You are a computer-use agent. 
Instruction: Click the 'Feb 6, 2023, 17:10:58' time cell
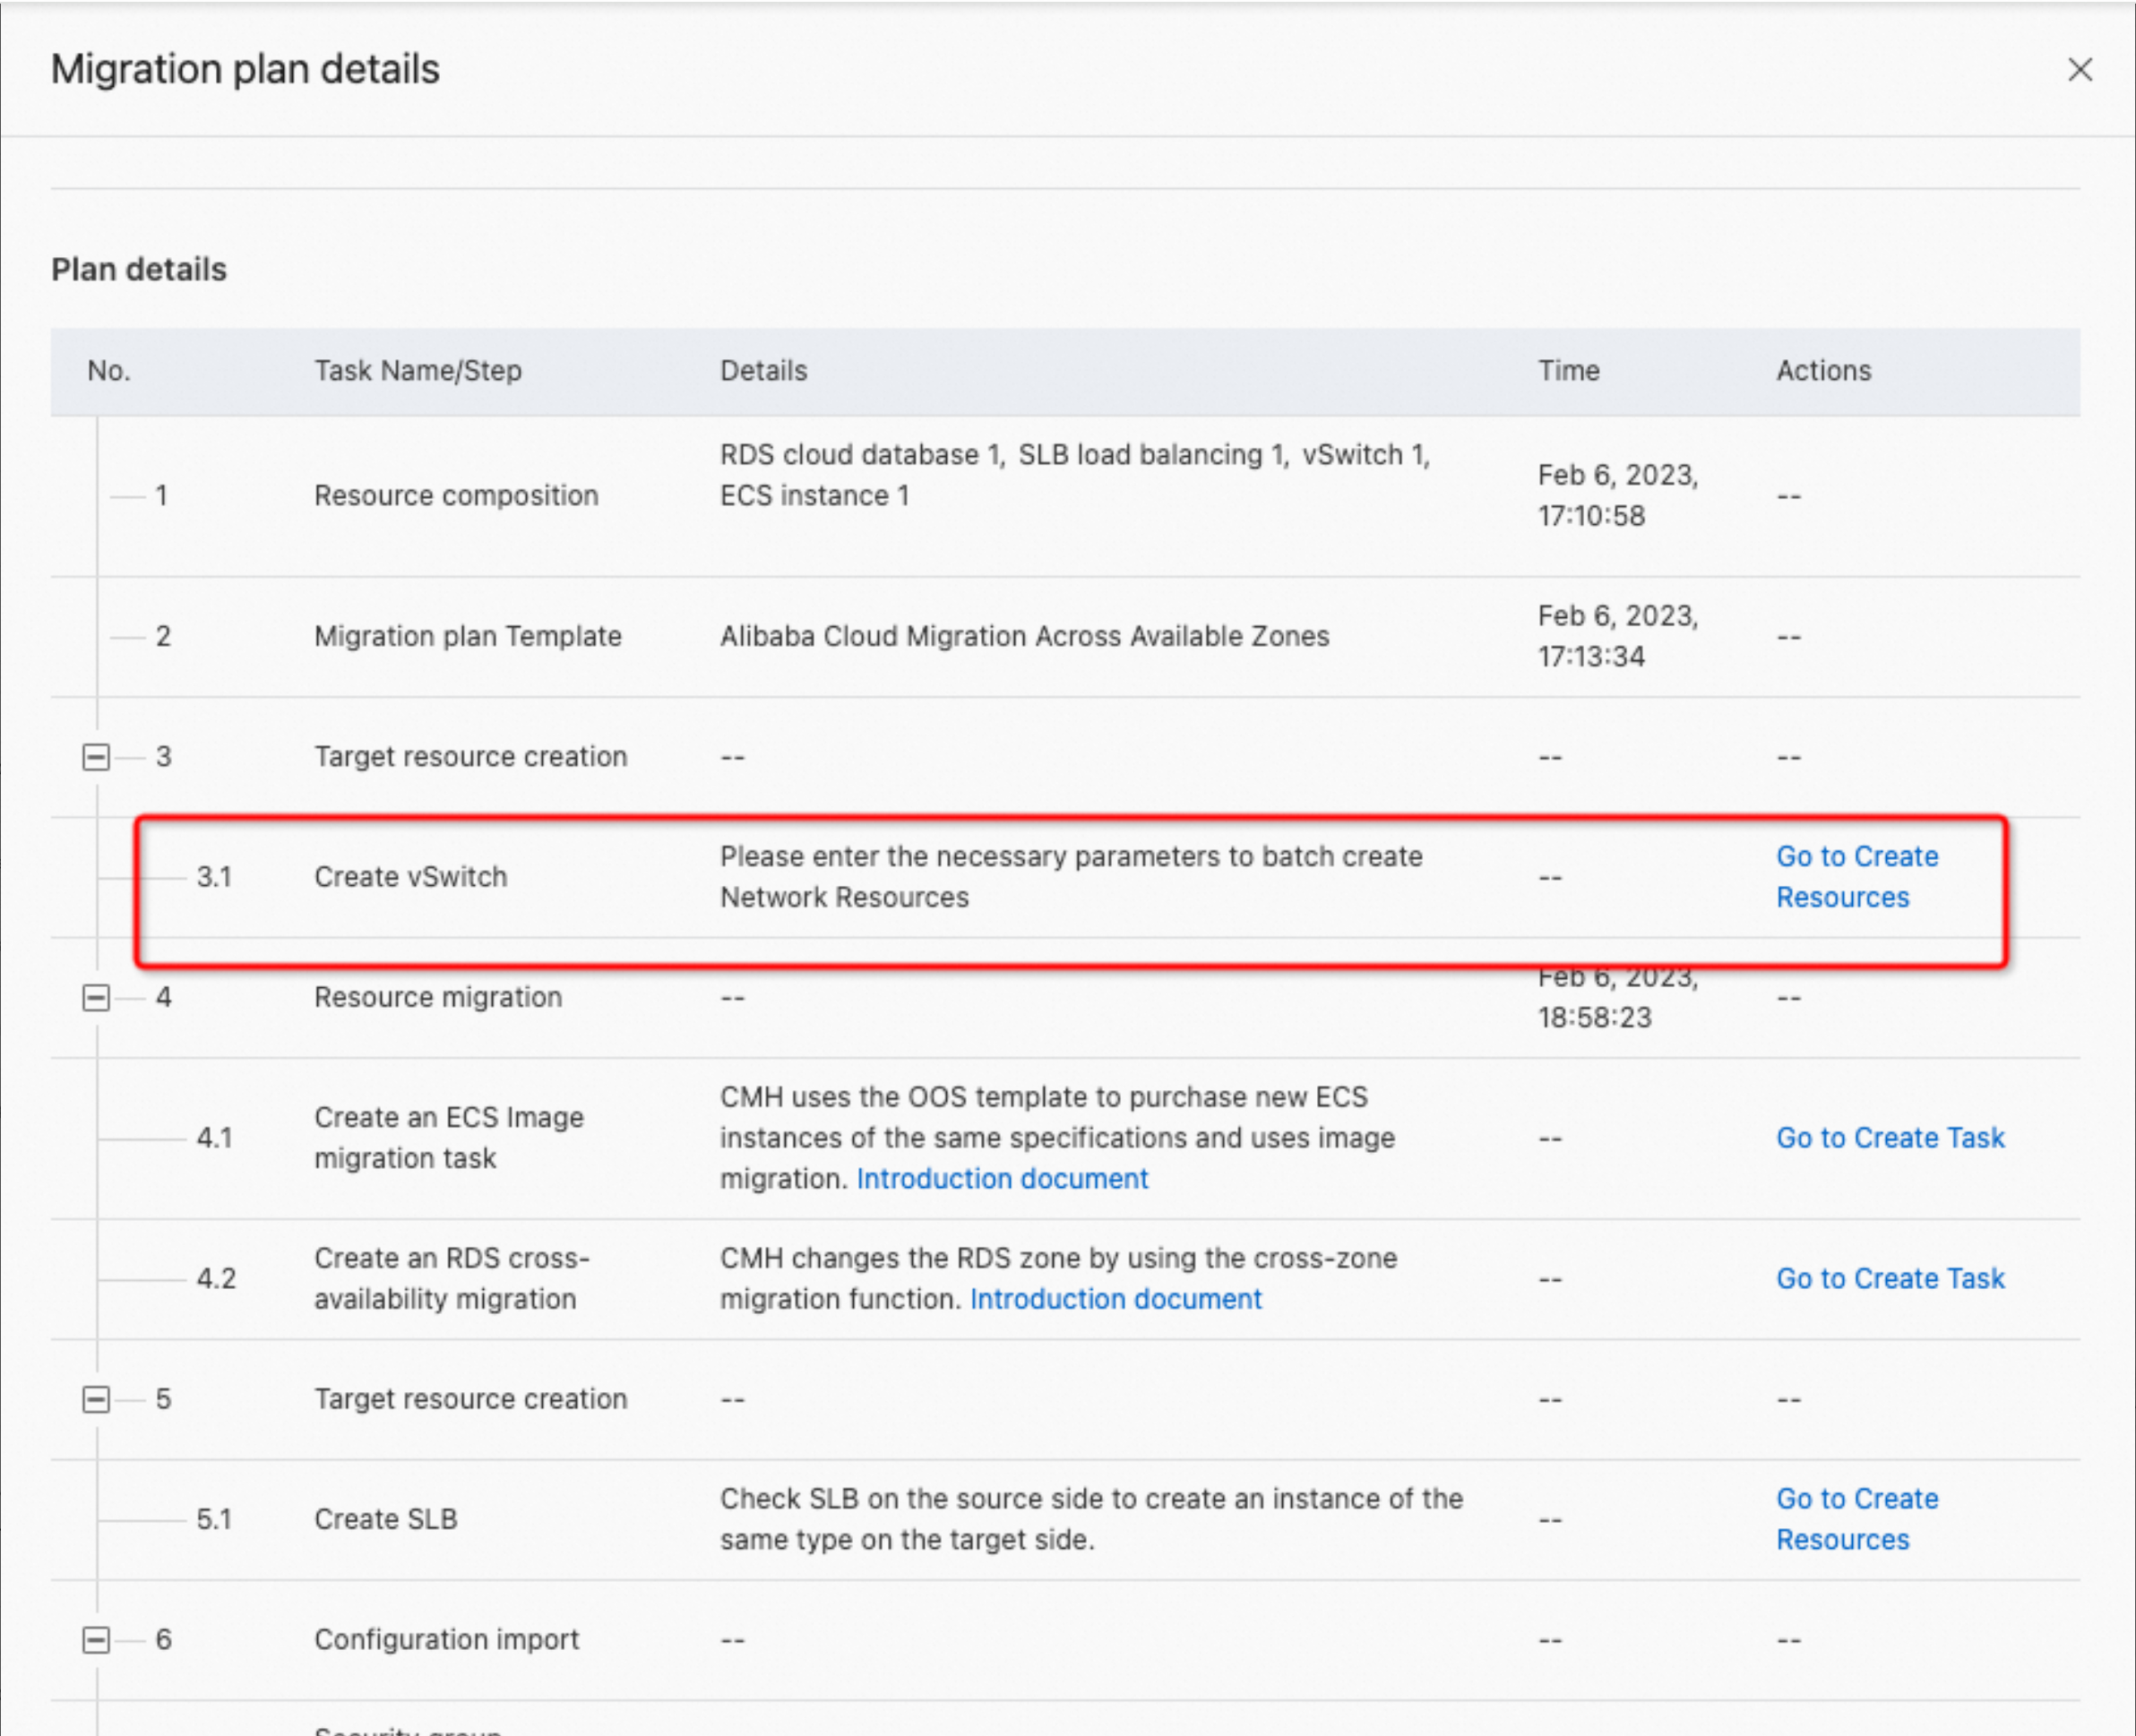[1618, 496]
